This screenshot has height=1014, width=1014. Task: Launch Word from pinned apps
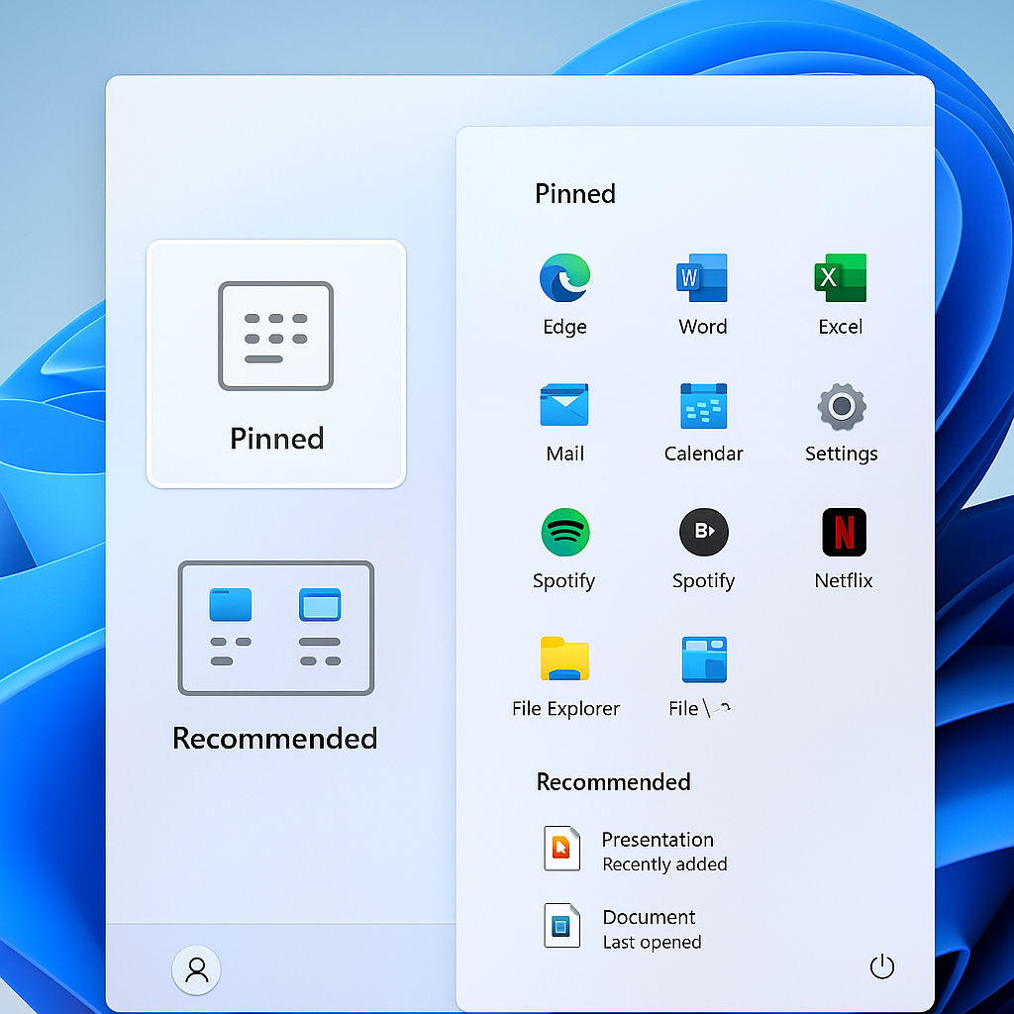coord(702,278)
